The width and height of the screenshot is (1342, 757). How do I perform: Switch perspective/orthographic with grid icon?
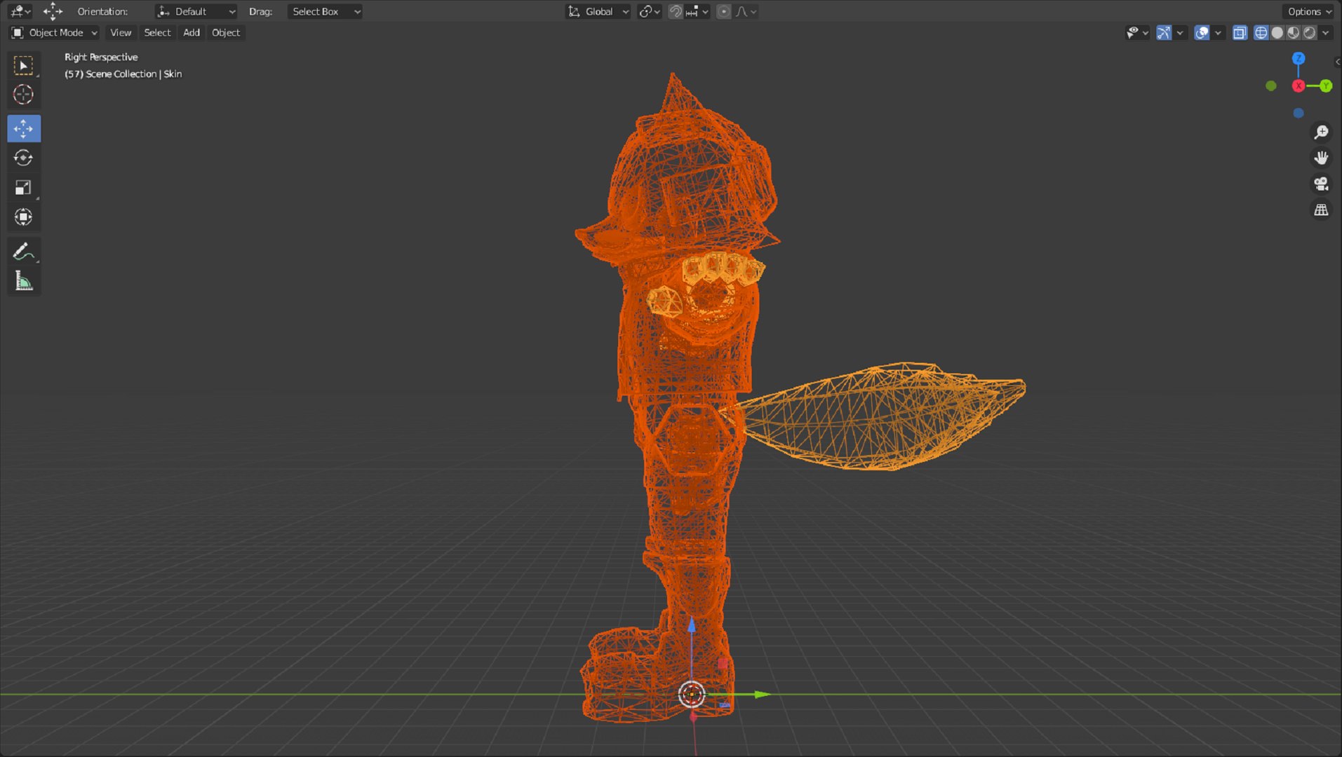(x=1321, y=210)
